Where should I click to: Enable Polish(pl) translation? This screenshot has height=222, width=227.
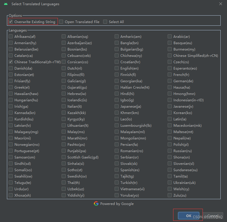click(x=170, y=144)
